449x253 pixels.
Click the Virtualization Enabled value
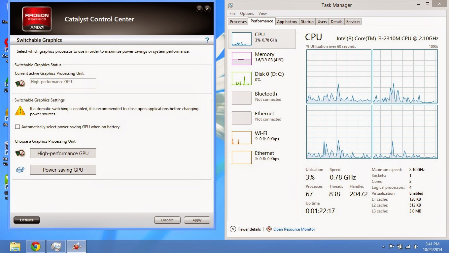click(416, 193)
